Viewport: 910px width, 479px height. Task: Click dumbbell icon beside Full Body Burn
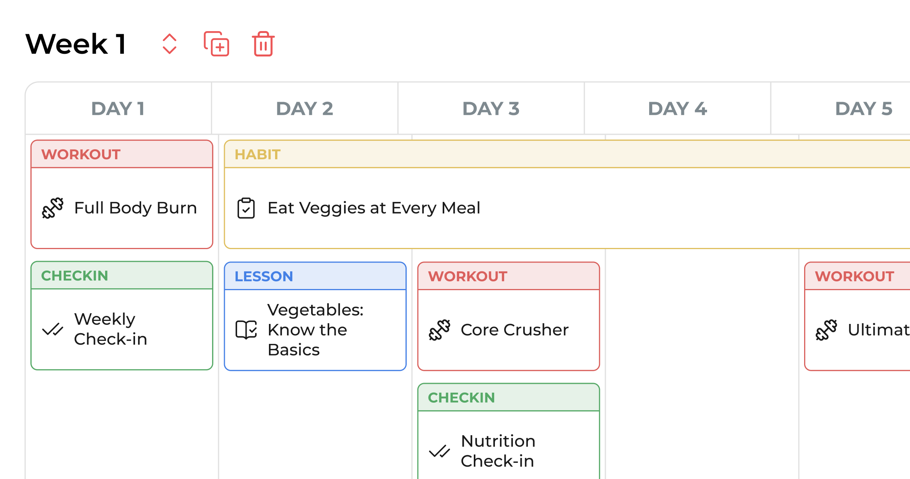[x=53, y=208]
